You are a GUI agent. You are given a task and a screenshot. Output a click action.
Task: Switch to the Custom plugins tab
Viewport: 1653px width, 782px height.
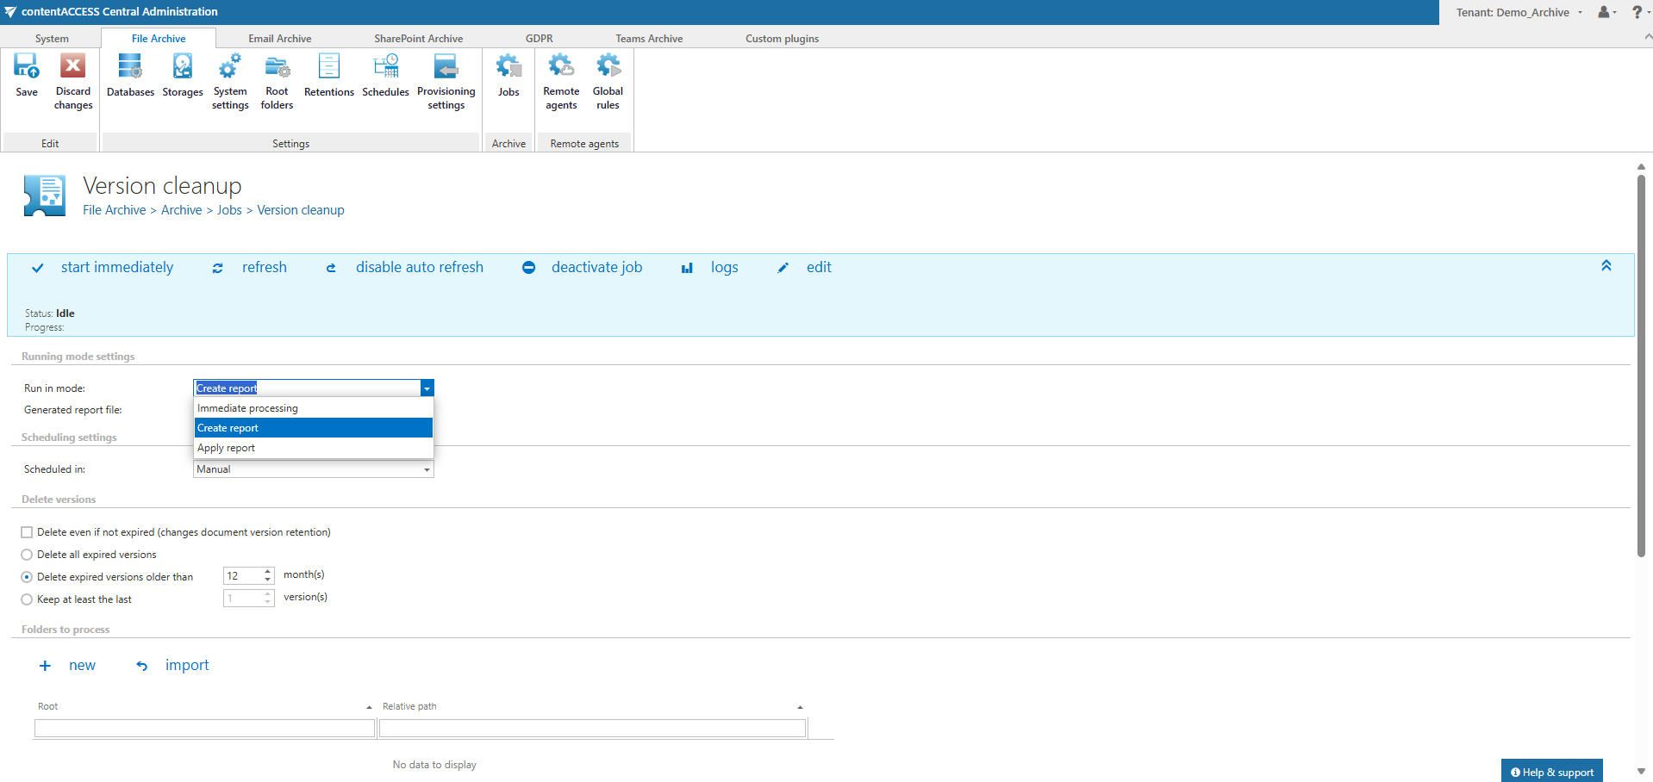click(783, 39)
